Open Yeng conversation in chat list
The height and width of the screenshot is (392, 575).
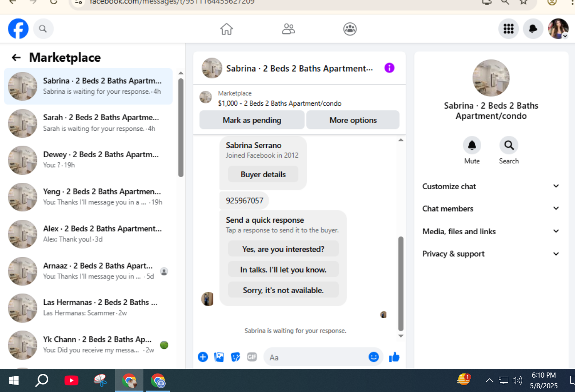(x=88, y=197)
